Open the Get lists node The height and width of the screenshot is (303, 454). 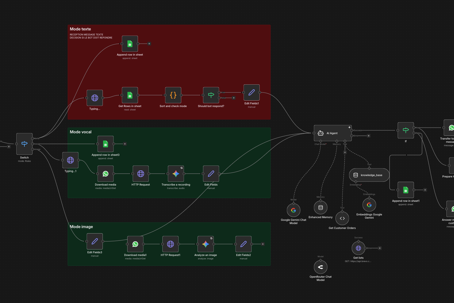(358, 248)
